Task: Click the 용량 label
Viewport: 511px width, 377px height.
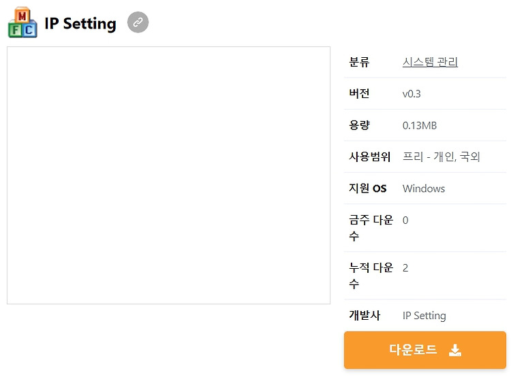Action: (360, 125)
